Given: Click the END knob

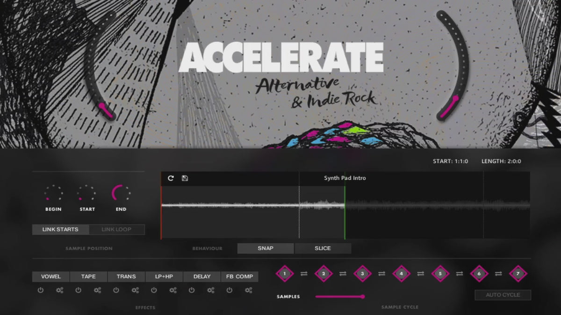Looking at the screenshot, I should [x=121, y=193].
